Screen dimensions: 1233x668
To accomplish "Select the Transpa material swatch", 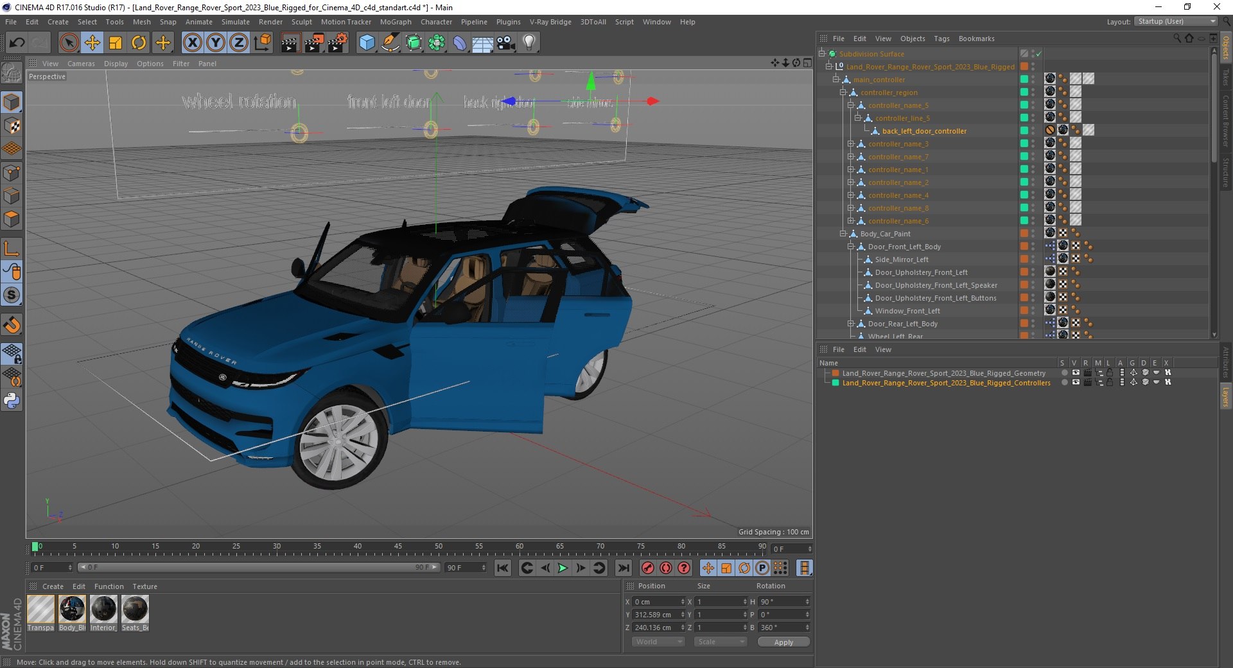I will click(x=40, y=609).
